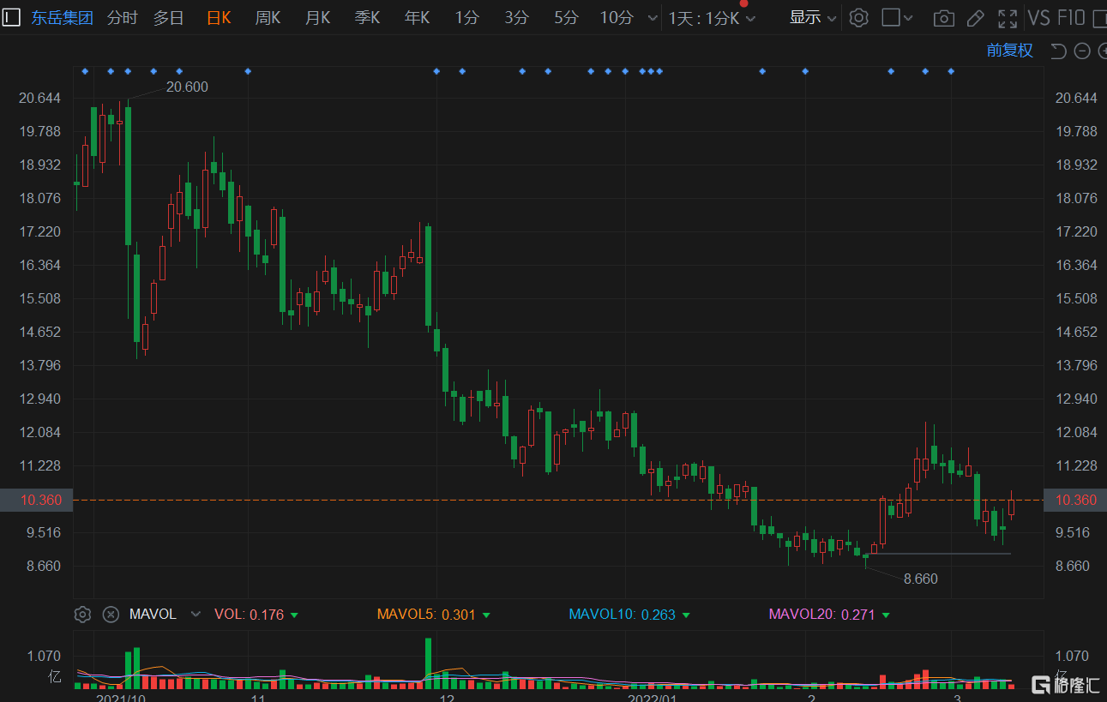The width and height of the screenshot is (1107, 702).
Task: Open the layout square dropdown
Action: tap(897, 18)
